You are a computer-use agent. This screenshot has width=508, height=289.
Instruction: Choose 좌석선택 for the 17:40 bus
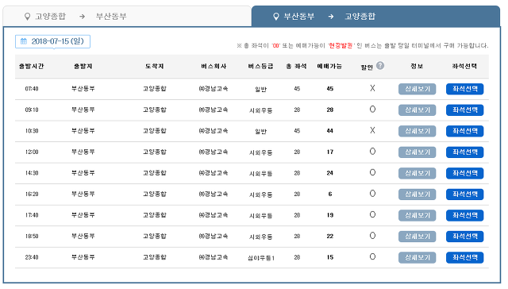[x=465, y=215]
